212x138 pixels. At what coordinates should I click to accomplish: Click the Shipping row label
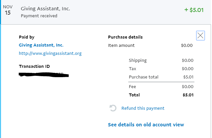(138, 61)
